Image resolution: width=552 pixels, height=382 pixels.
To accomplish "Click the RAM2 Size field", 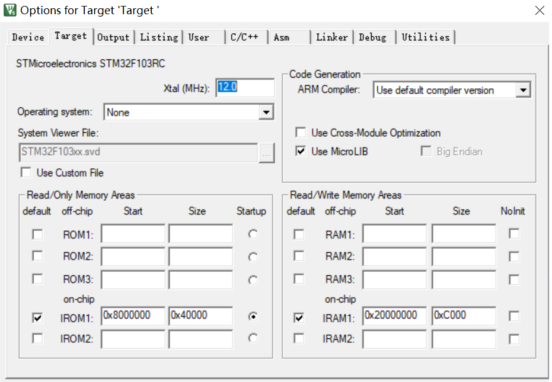I will [x=464, y=256].
